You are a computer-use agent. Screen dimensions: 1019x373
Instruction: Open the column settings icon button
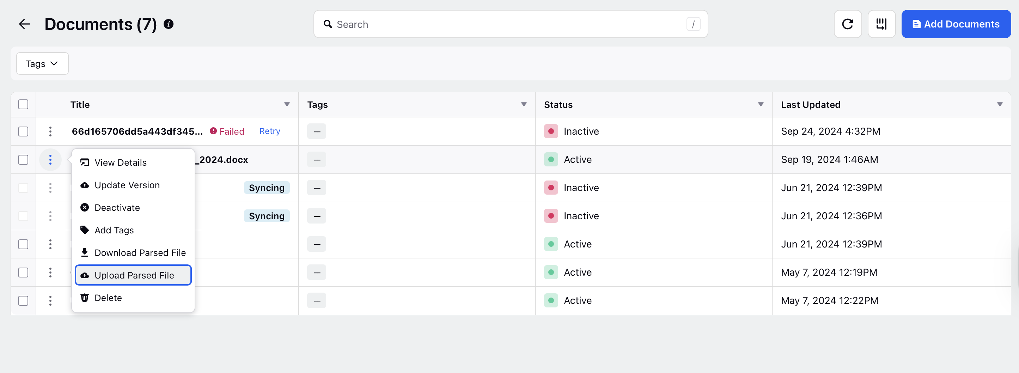click(x=881, y=24)
